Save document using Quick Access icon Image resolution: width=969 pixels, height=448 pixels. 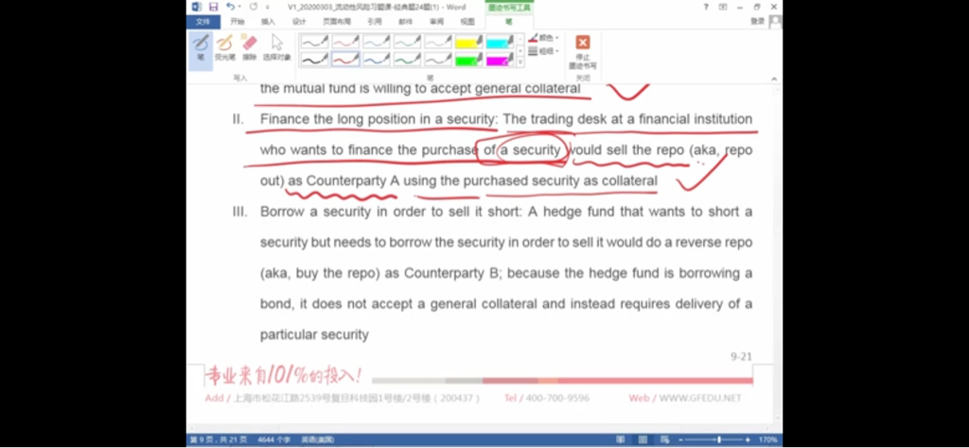(x=213, y=7)
